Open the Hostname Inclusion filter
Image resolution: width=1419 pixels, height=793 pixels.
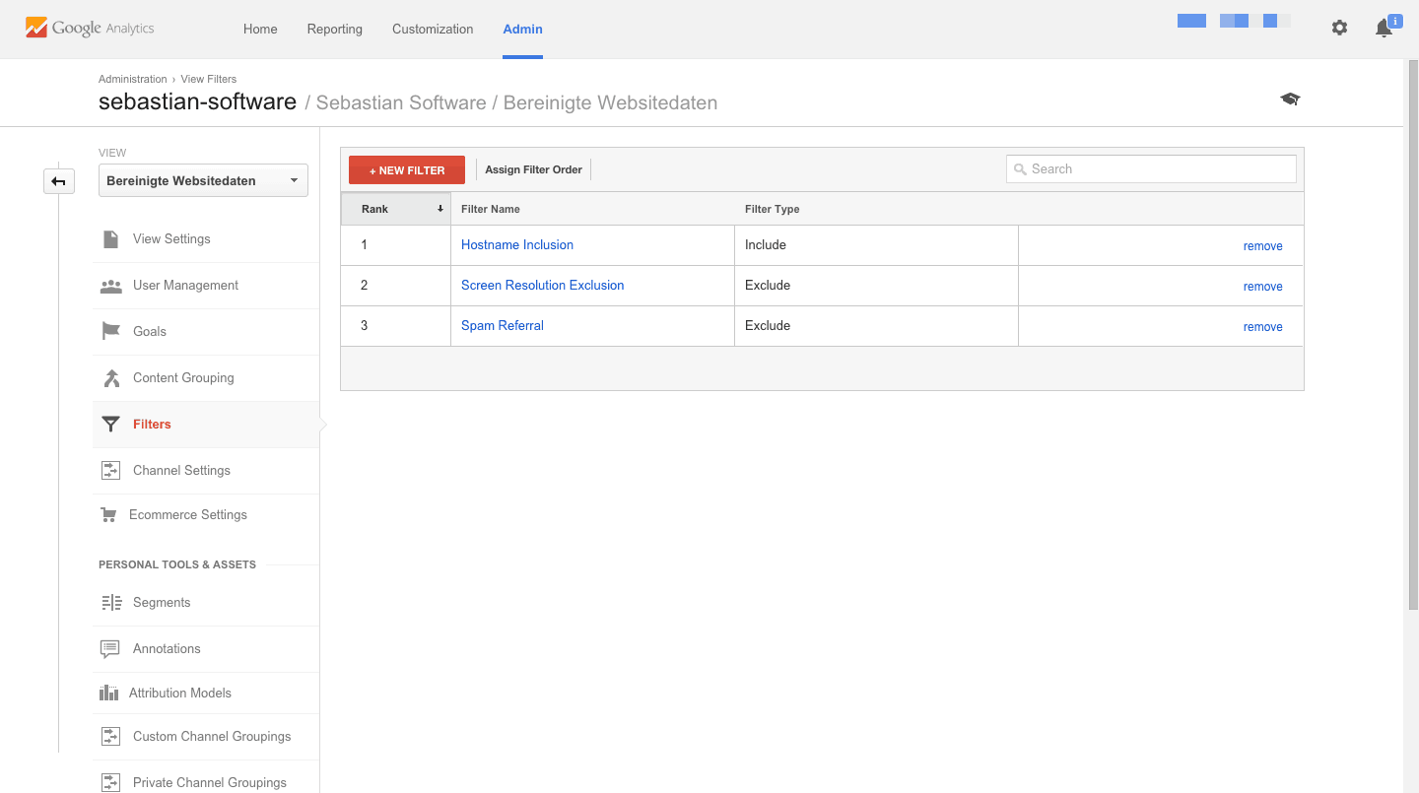517,245
